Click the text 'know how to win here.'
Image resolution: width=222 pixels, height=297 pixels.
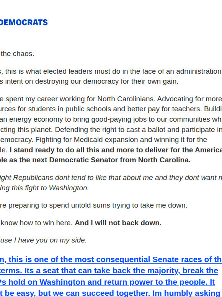(x=36, y=223)
